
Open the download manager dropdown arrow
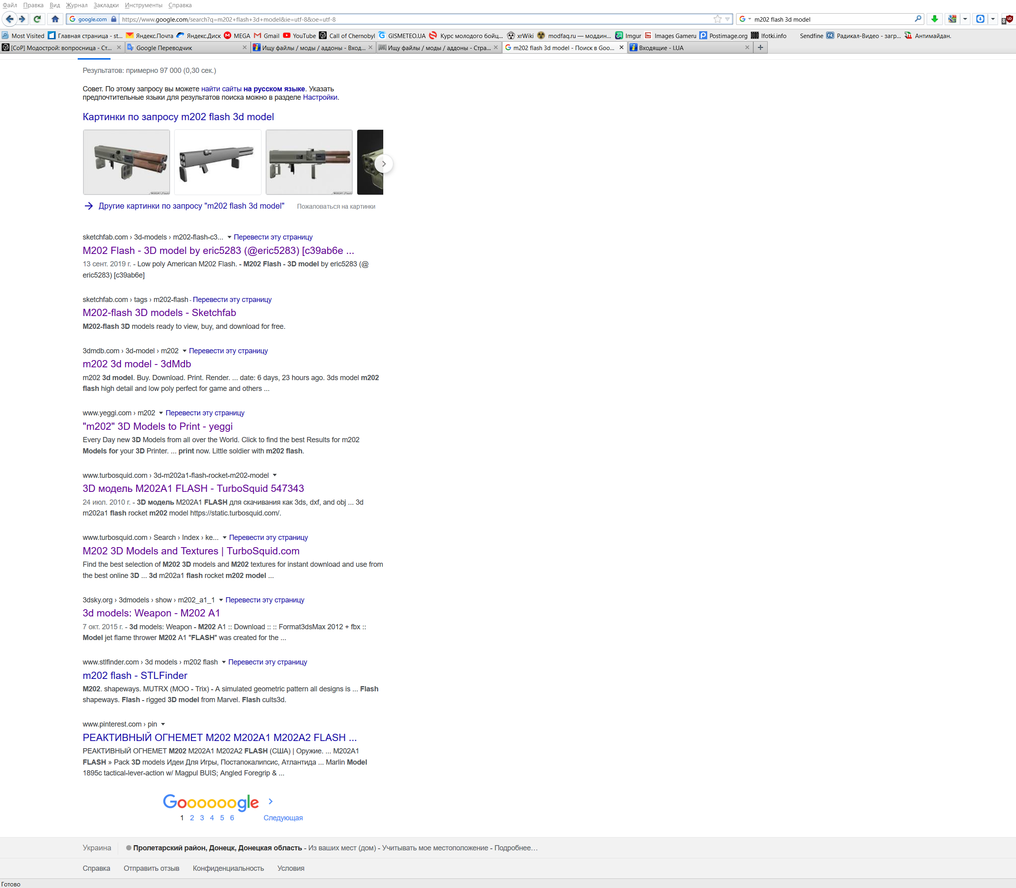(x=993, y=19)
